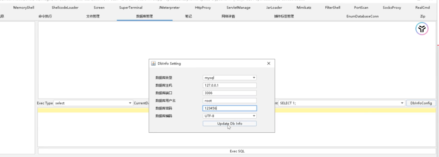Open the RealCmd tab
The image size is (439, 157).
coord(422,8)
